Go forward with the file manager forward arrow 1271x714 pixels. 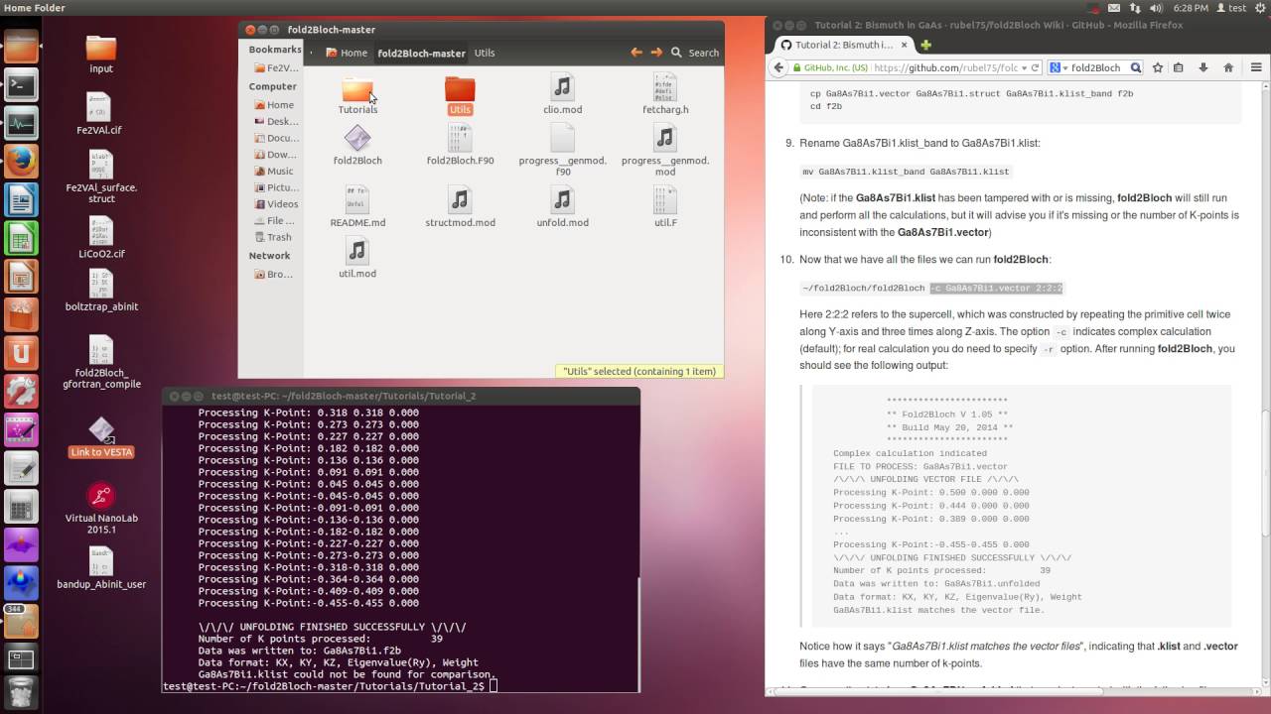pos(655,53)
